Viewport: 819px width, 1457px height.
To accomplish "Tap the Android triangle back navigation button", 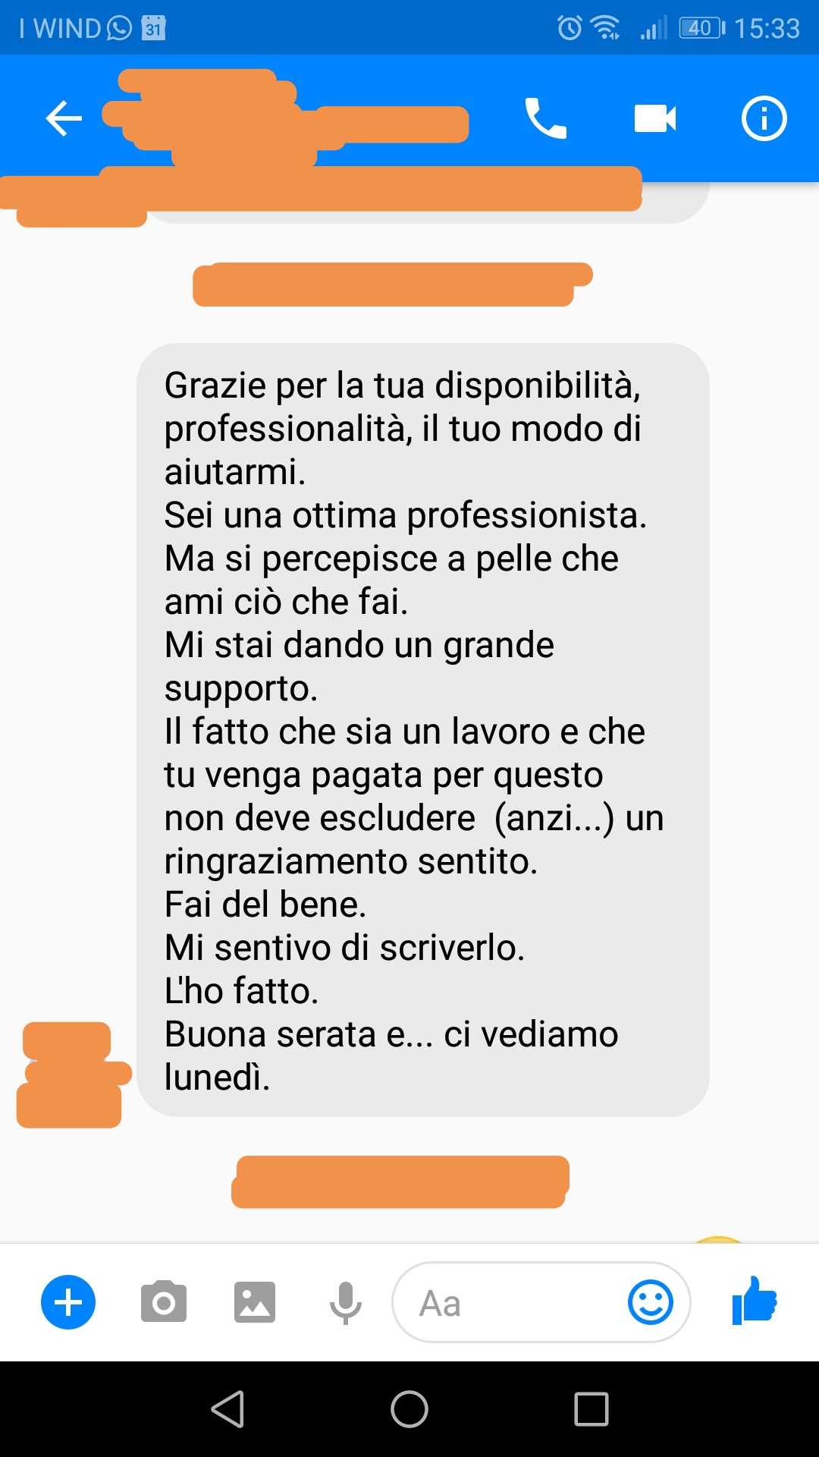I will [x=227, y=1409].
